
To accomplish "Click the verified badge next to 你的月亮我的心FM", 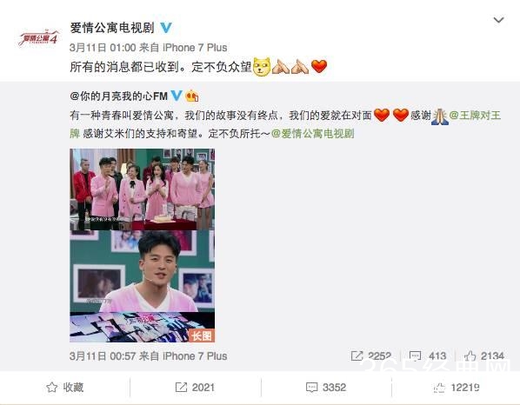I will click(177, 96).
